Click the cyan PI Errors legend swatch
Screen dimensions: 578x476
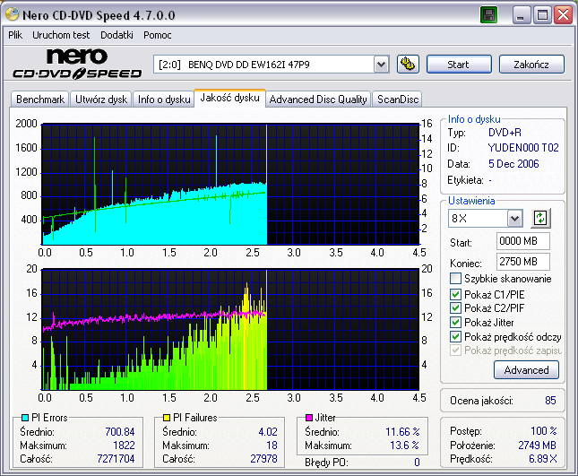(25, 418)
